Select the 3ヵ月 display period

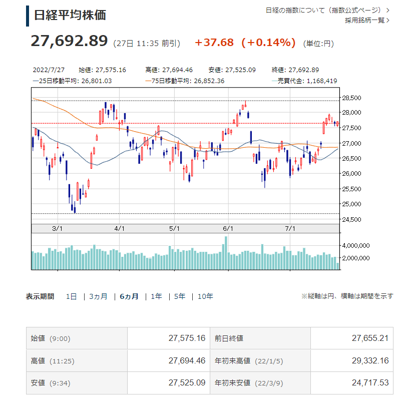98,296
